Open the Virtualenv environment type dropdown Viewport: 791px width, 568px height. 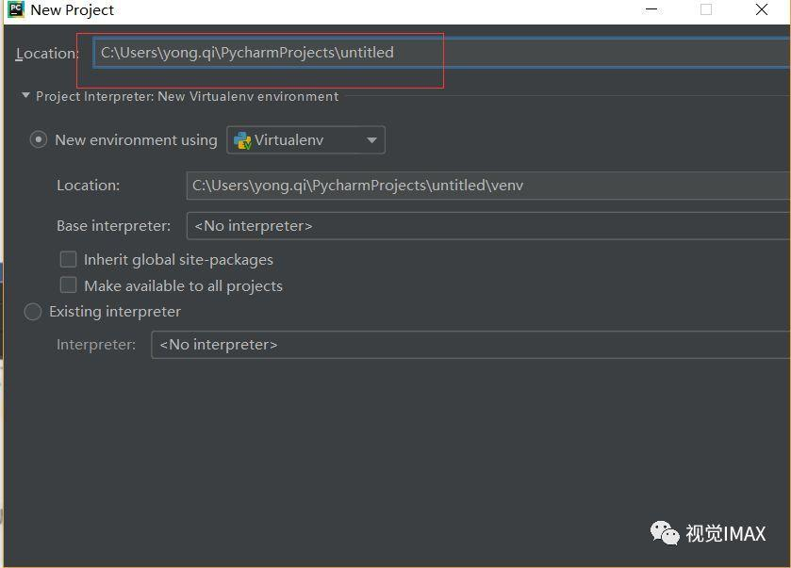click(x=305, y=139)
